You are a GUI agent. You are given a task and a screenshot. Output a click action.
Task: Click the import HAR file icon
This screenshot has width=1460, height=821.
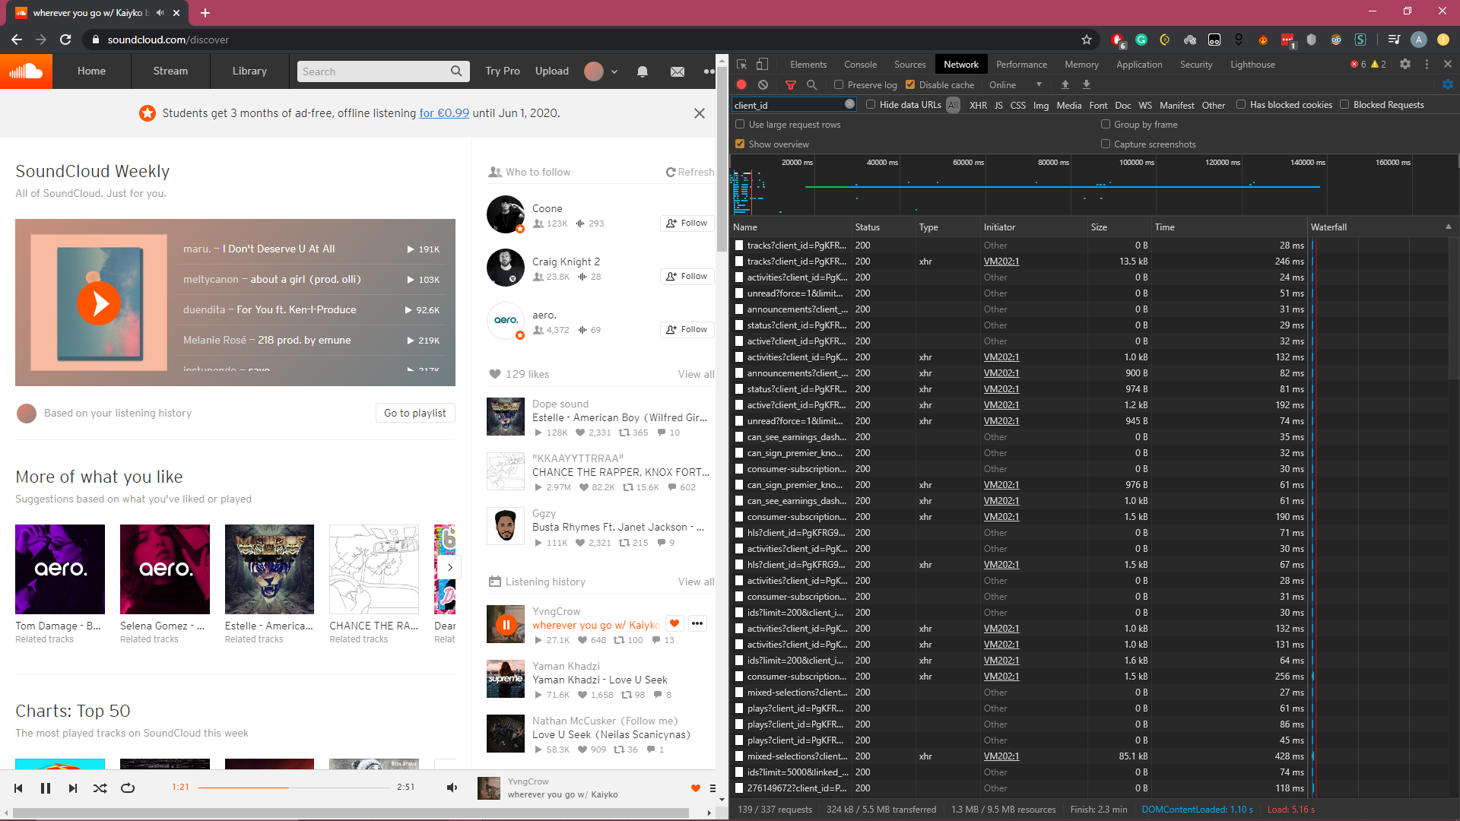click(1065, 85)
